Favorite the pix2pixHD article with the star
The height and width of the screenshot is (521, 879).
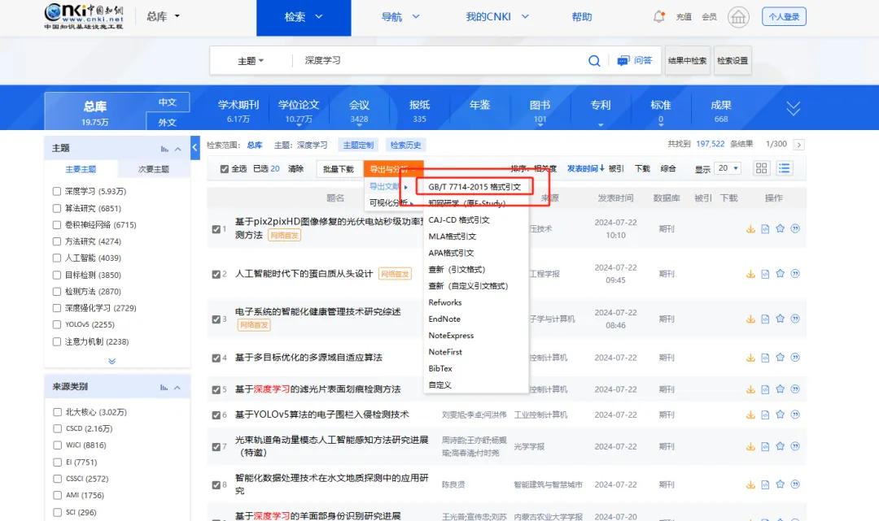(x=781, y=228)
